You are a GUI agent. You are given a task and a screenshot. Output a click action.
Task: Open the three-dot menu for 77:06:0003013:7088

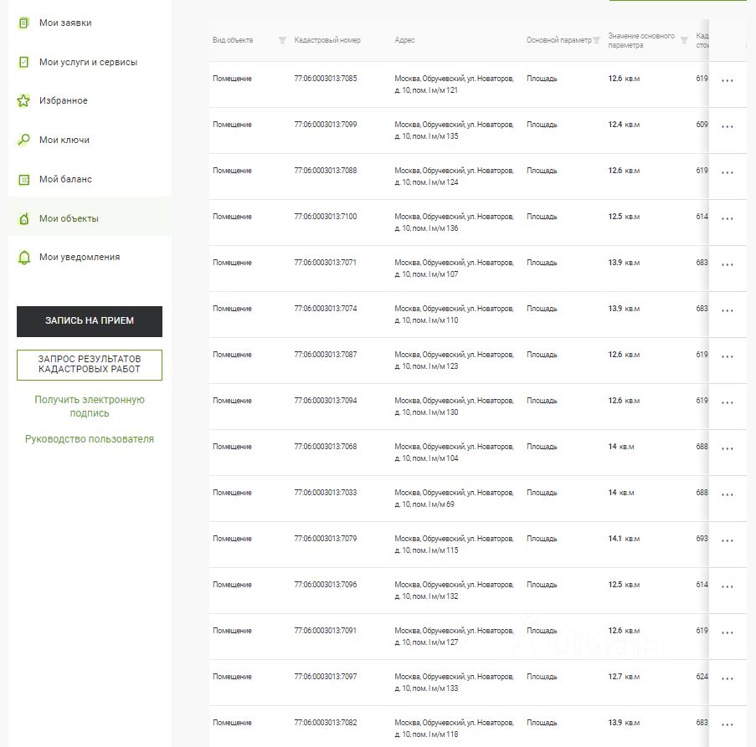tap(727, 172)
